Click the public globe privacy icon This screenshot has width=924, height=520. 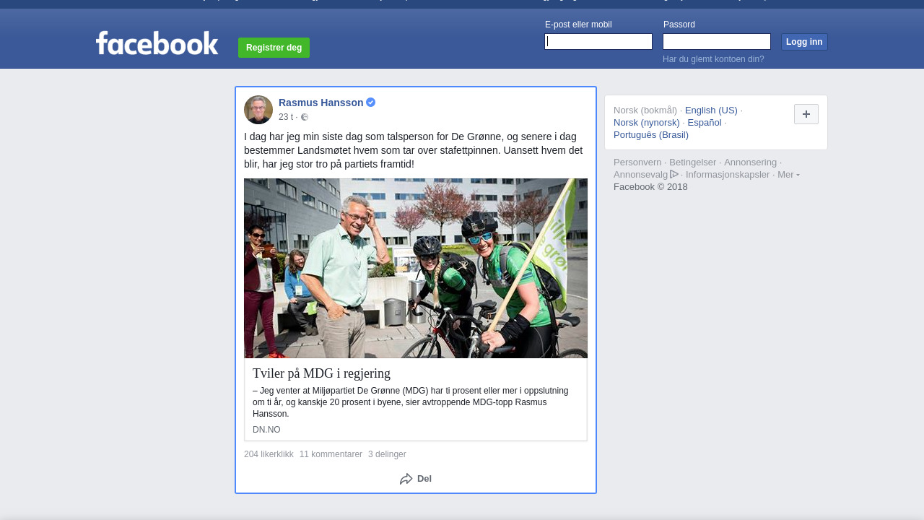coord(305,117)
